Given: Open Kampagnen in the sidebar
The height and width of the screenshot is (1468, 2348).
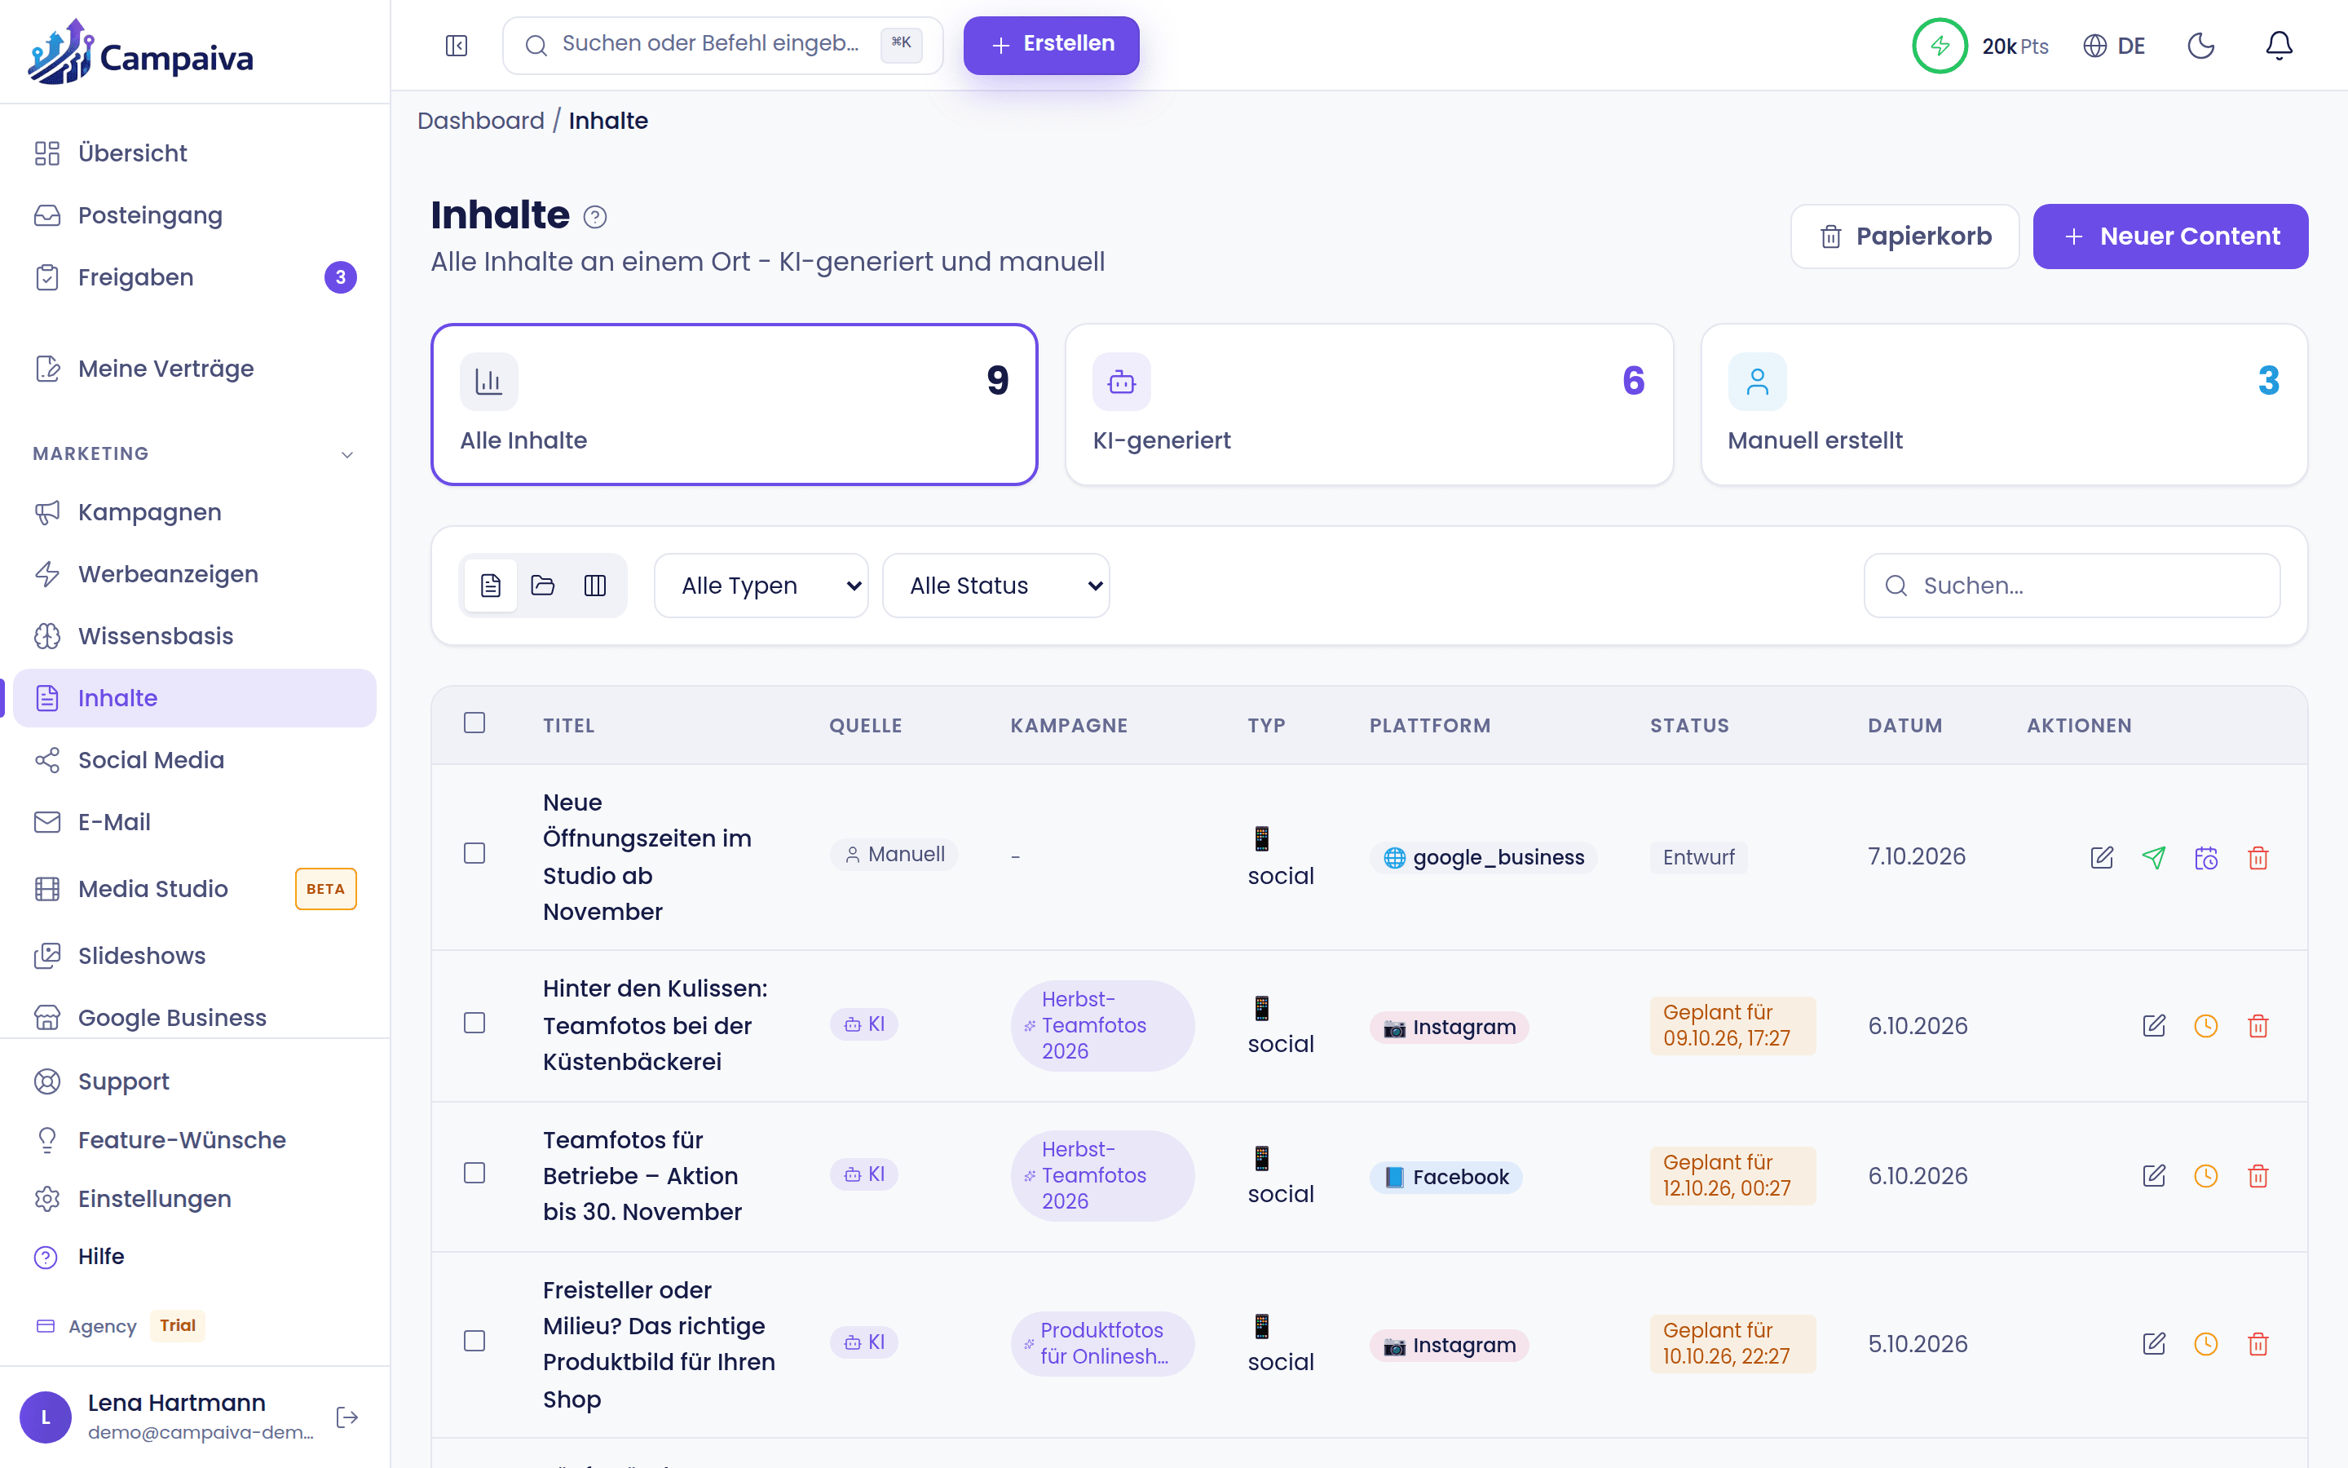Looking at the screenshot, I should tap(194, 511).
